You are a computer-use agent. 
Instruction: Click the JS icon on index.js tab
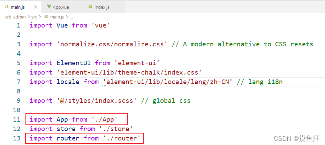[x=90, y=7]
